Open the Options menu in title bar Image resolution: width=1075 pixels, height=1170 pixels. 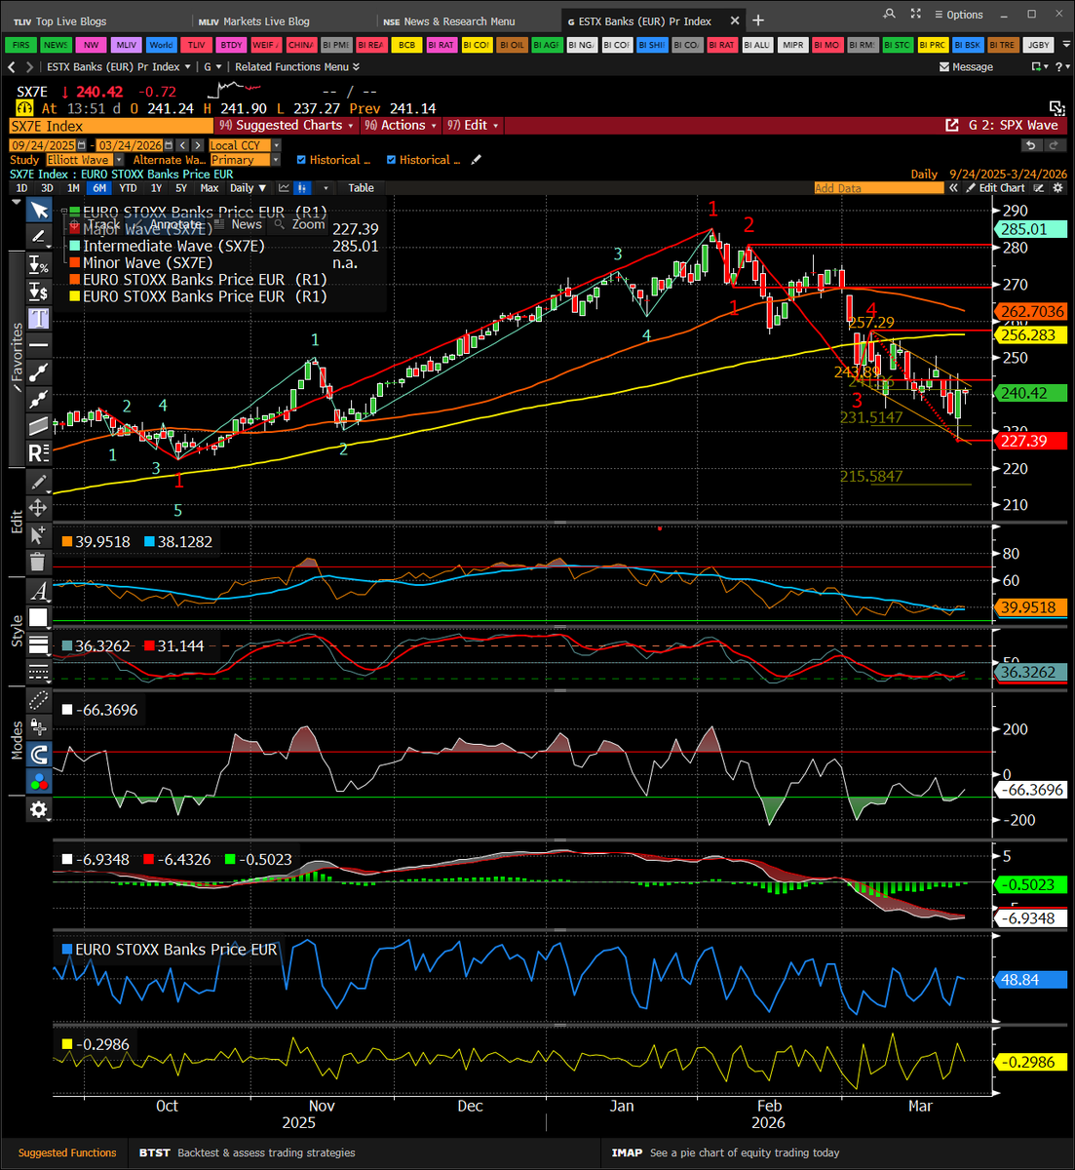(x=958, y=15)
